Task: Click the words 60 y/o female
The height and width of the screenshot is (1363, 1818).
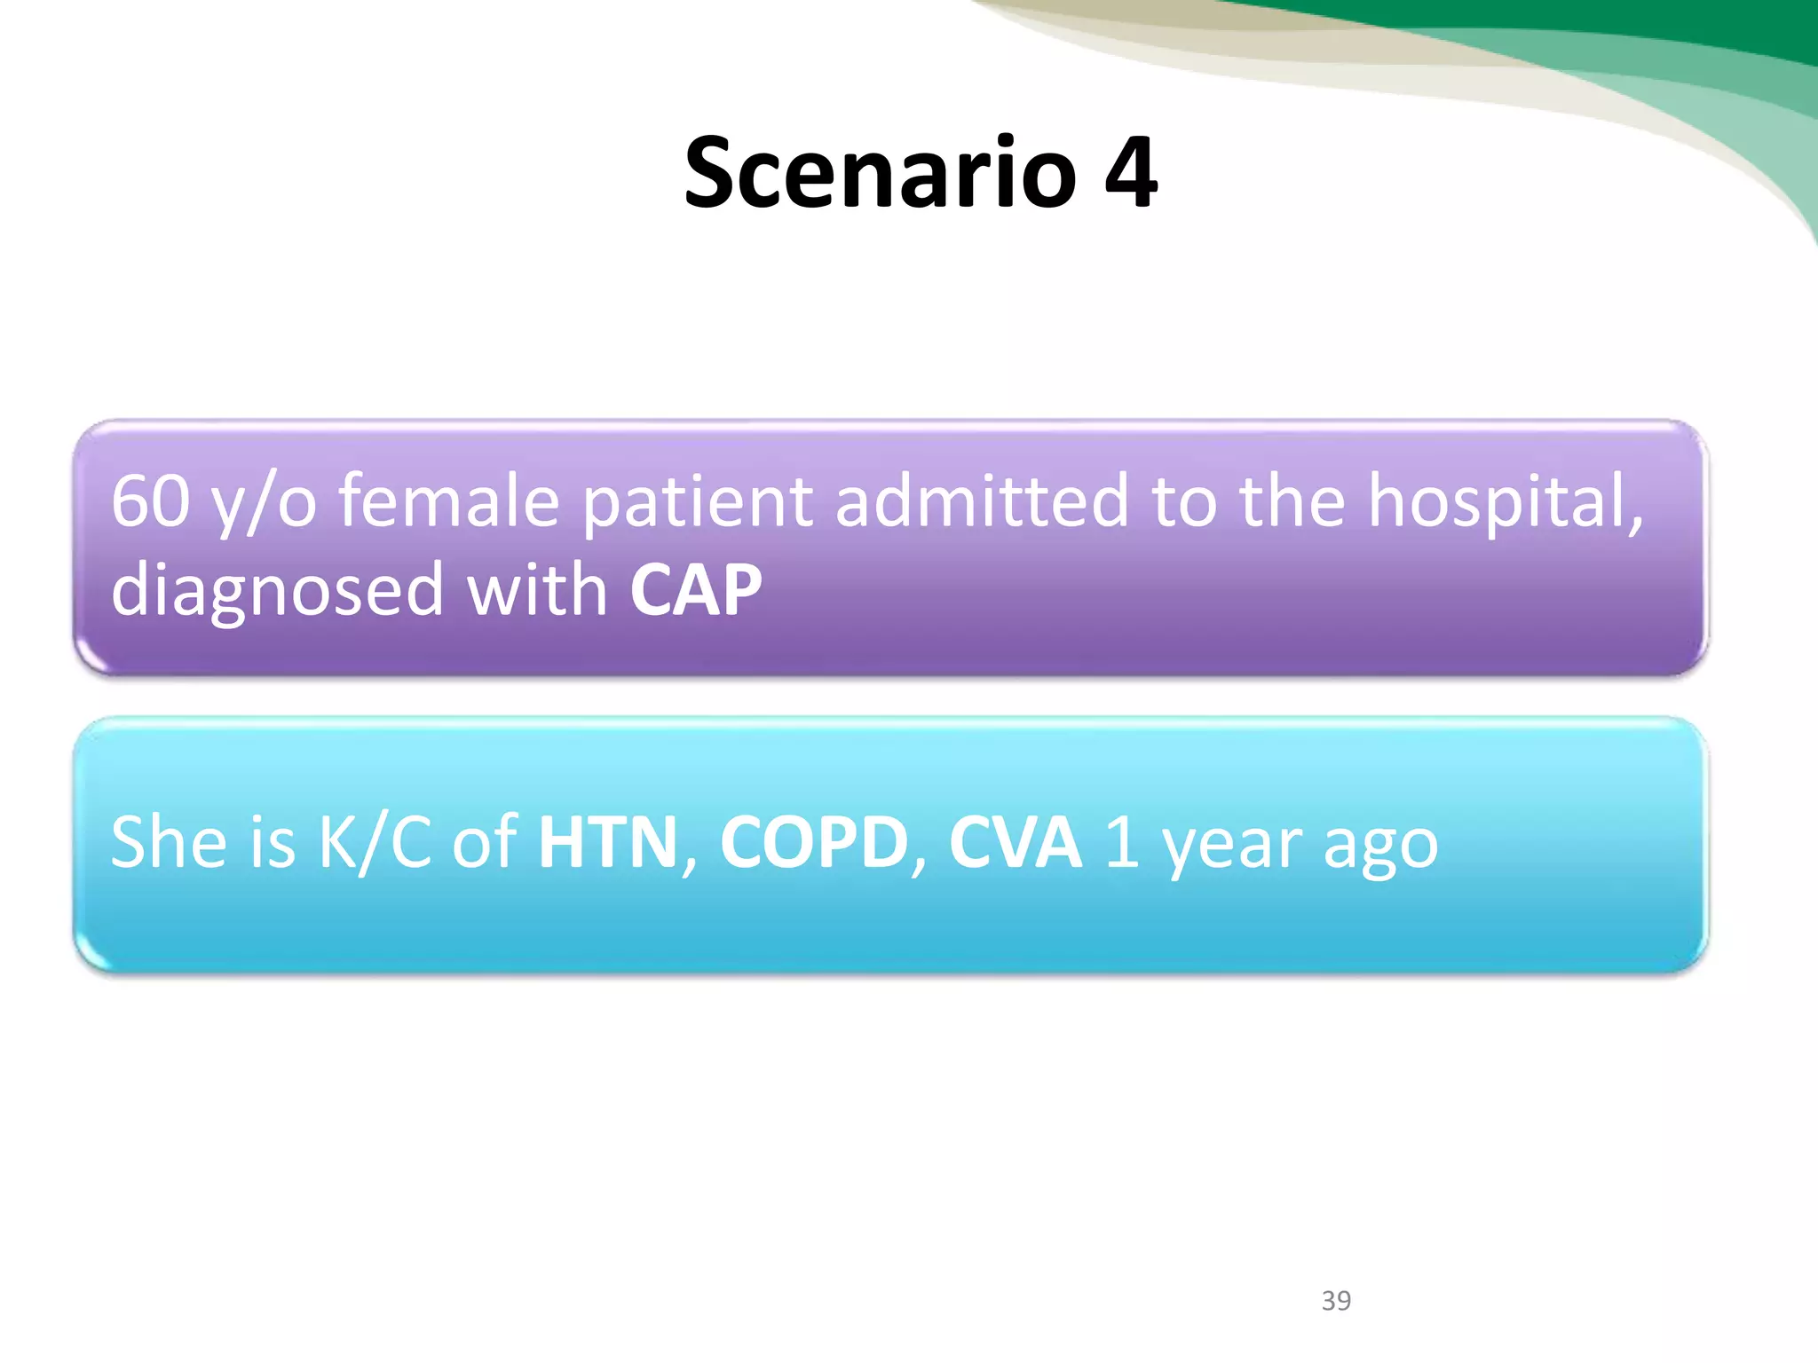Action: pyautogui.click(x=336, y=502)
